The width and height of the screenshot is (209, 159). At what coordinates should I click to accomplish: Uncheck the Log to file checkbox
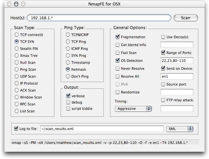click(16, 129)
